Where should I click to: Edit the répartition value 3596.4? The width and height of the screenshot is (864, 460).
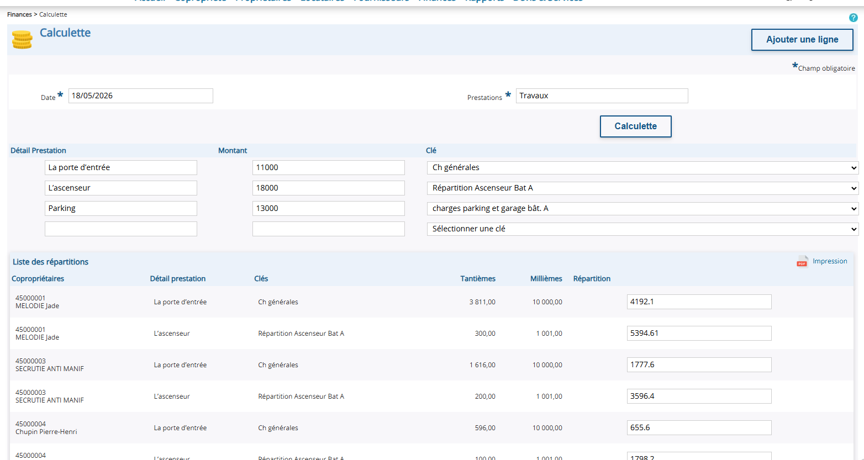(699, 396)
